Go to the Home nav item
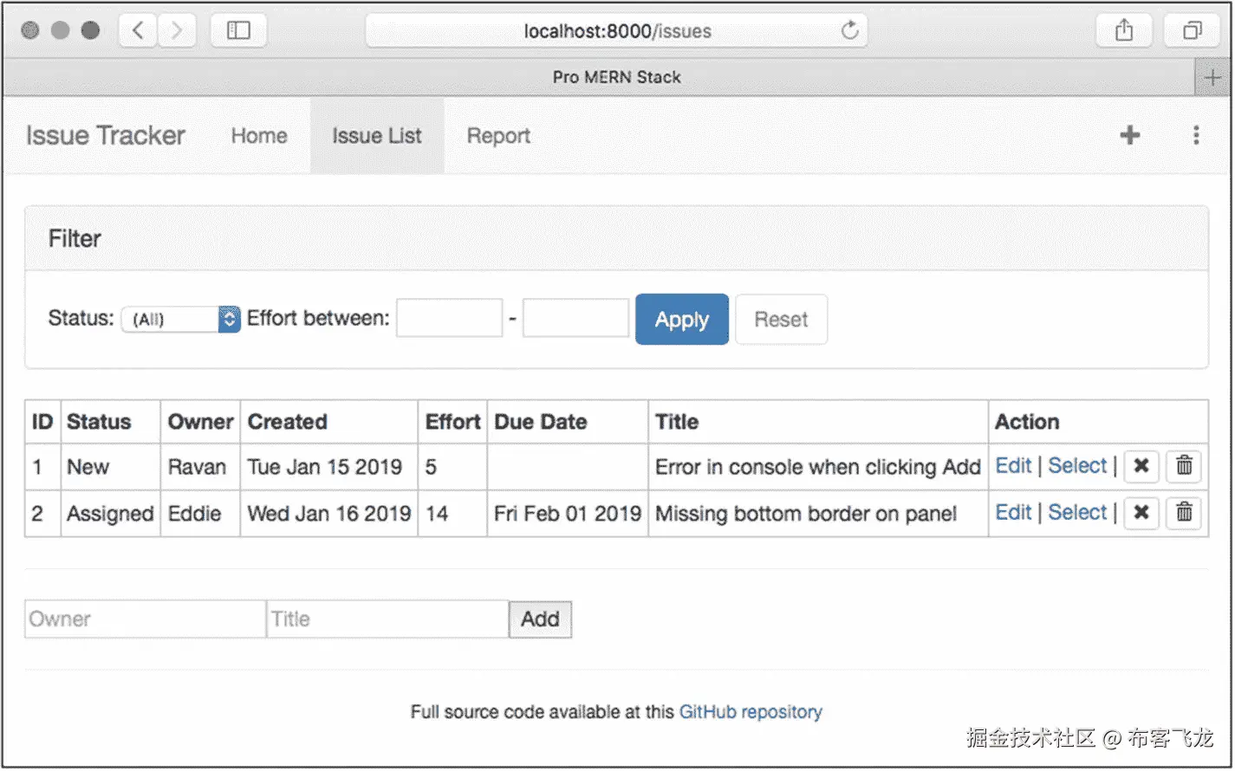 coord(258,136)
